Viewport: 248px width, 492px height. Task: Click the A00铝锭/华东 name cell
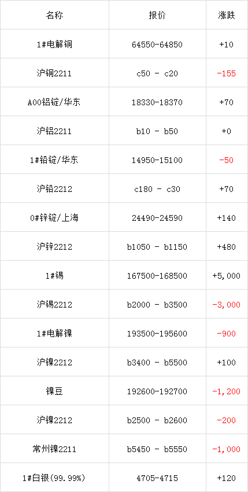click(x=54, y=102)
